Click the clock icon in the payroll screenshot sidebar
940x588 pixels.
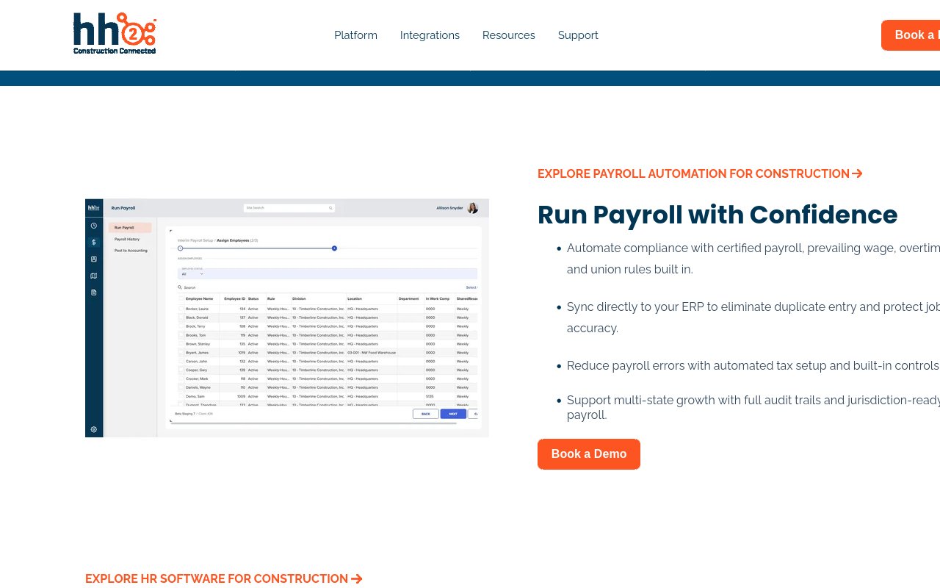click(x=94, y=226)
